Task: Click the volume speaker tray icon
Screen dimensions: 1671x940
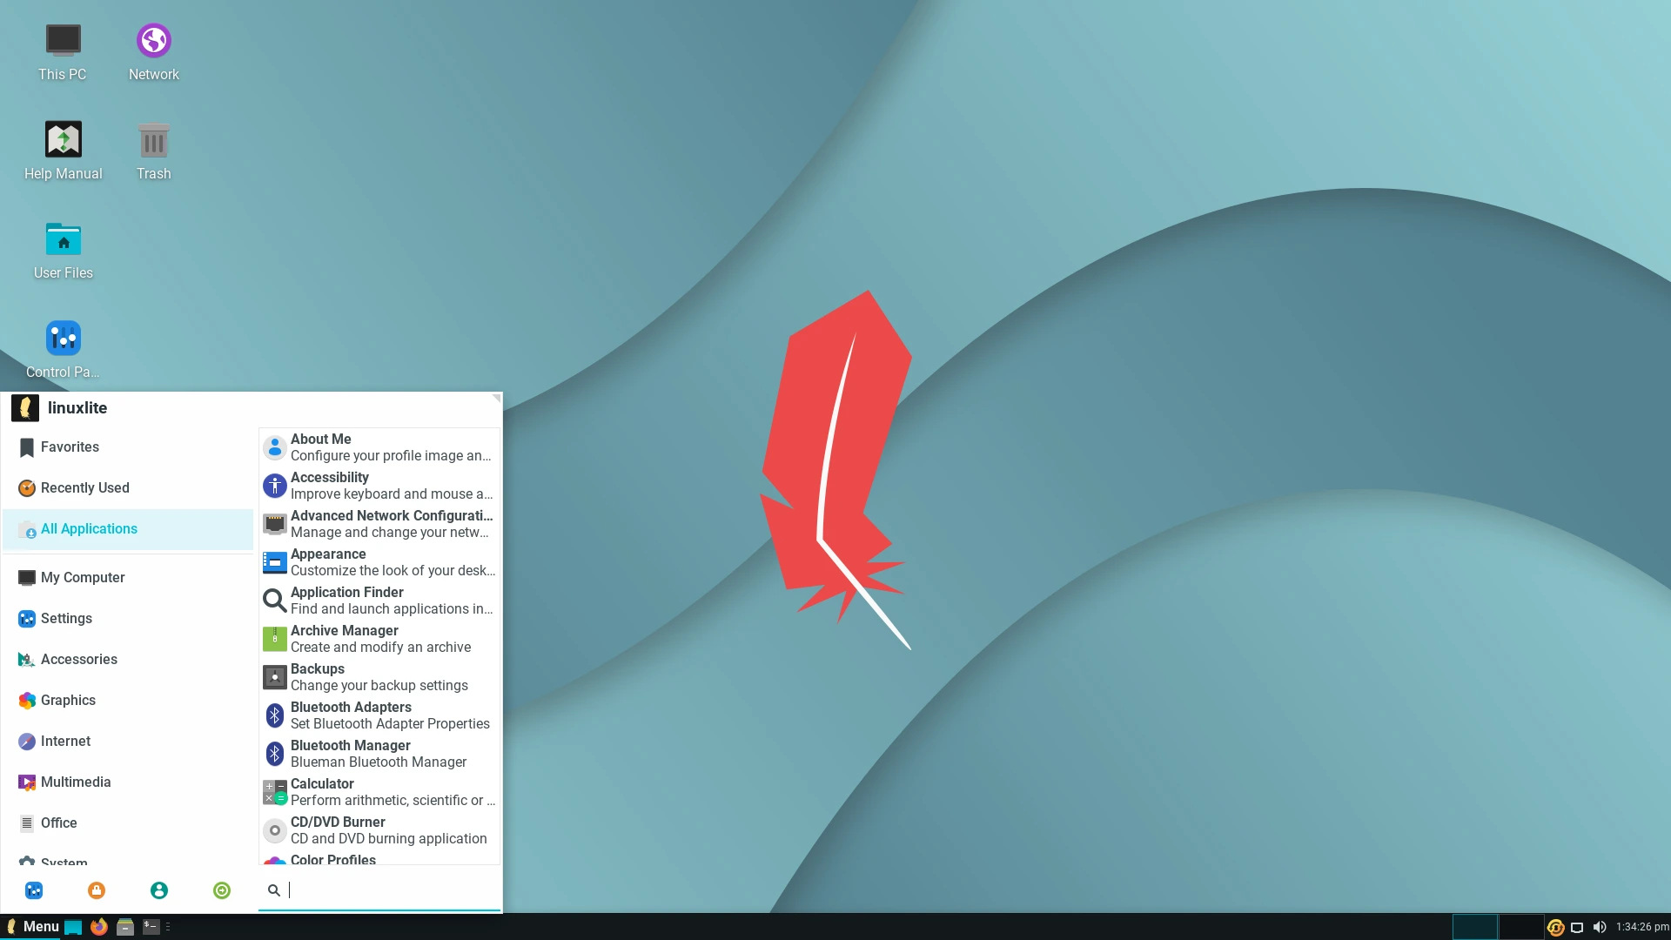Action: [1600, 928]
